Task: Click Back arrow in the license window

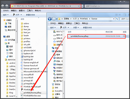Action: tap(50, 19)
